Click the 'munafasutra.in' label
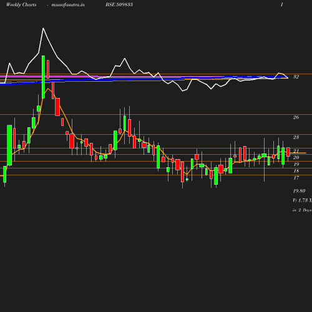312x312 pixels. [68, 4]
